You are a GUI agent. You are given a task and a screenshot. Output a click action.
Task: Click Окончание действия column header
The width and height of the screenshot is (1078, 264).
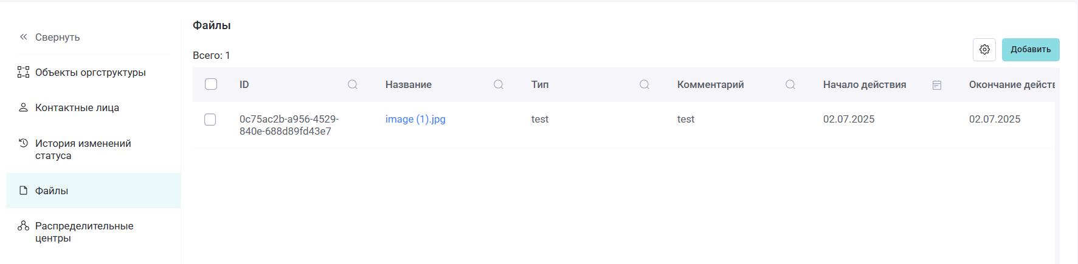click(x=1011, y=84)
